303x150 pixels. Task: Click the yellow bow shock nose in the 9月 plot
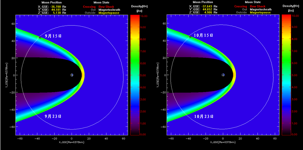click(x=83, y=75)
